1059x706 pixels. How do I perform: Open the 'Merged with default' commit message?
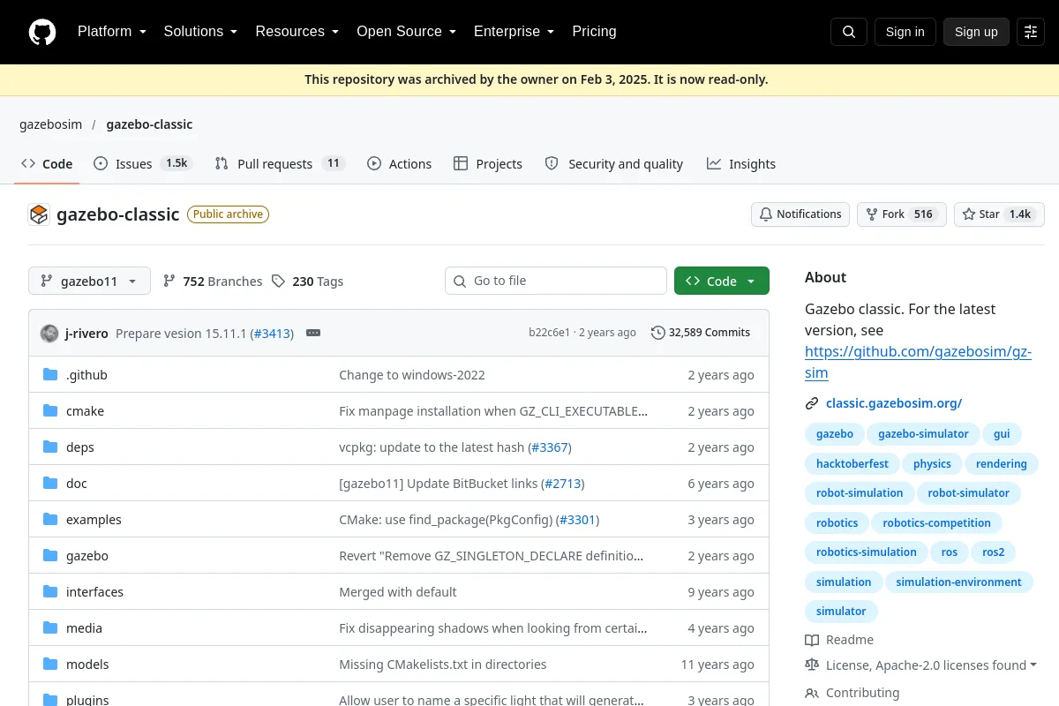tap(398, 592)
